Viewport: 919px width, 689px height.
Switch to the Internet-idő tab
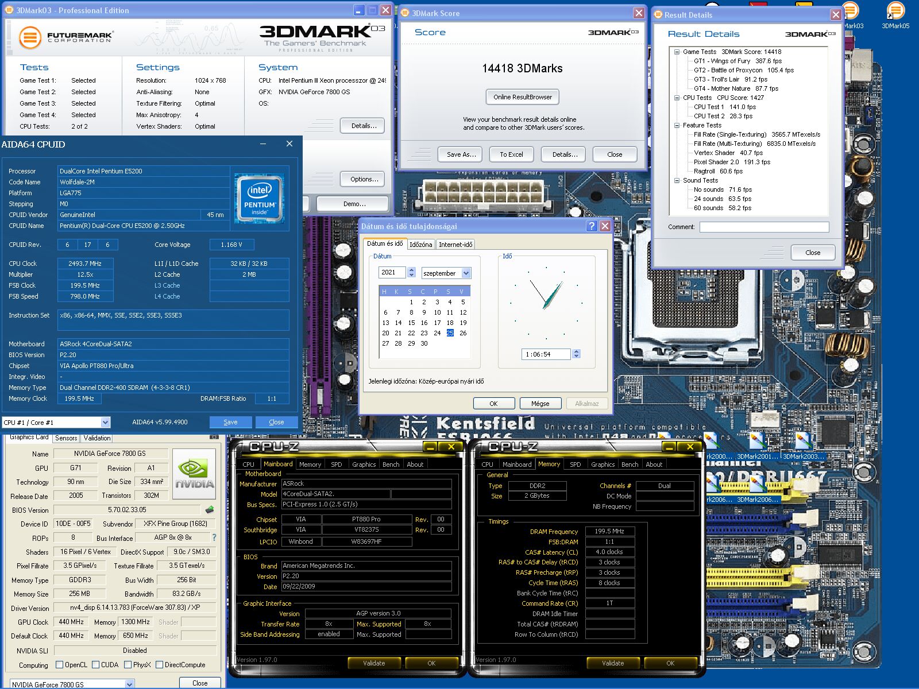coord(455,245)
